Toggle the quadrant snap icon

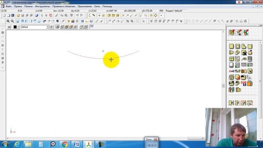[x=155, y=16]
